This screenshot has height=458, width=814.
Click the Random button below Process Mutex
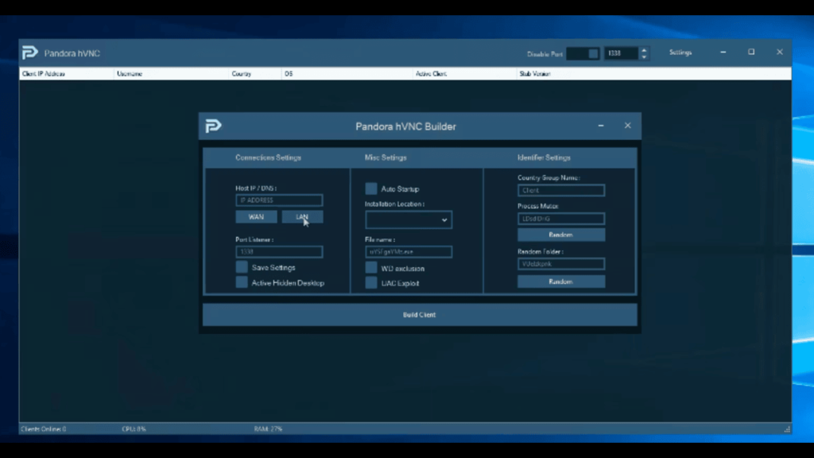tap(561, 235)
